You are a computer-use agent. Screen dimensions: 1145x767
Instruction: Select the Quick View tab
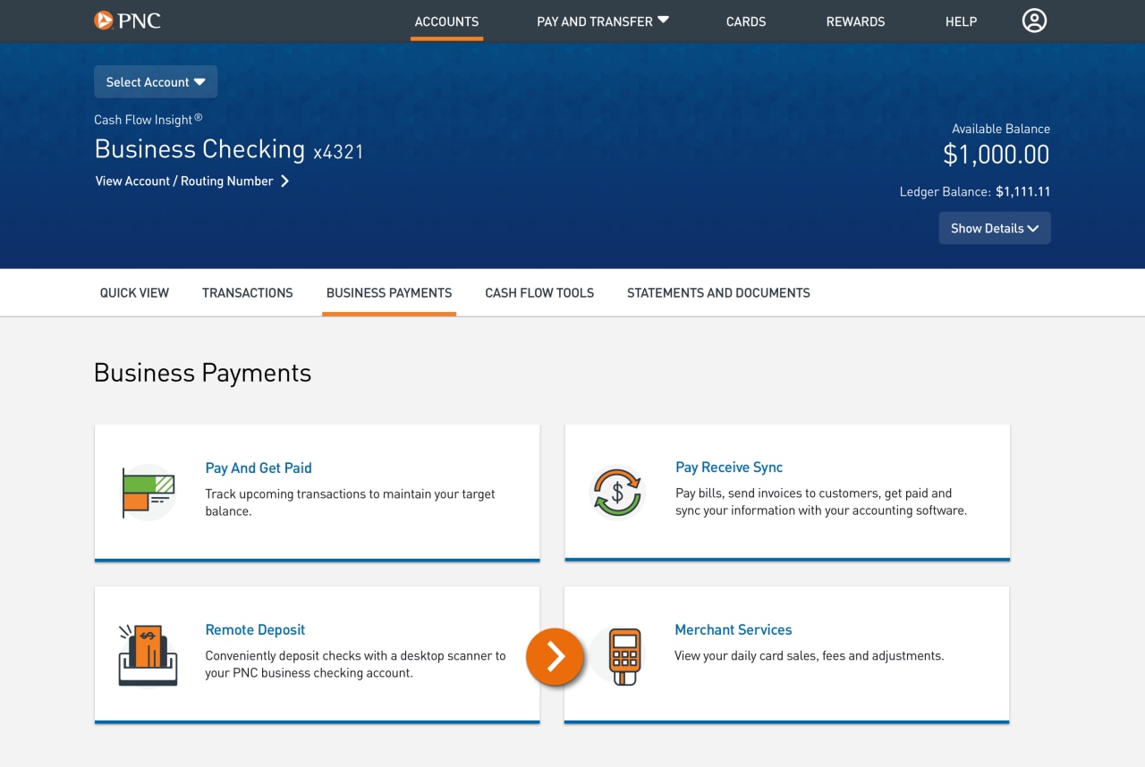[x=133, y=292]
